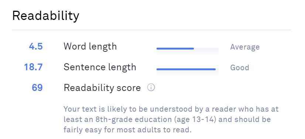The width and height of the screenshot is (305, 139).
Task: Click the Sentence length label
Action: 100,67
